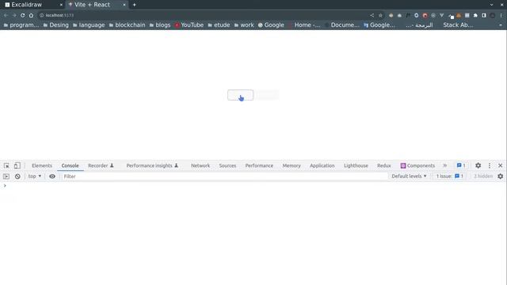Click the left button on the page
507x285 pixels.
(240, 95)
